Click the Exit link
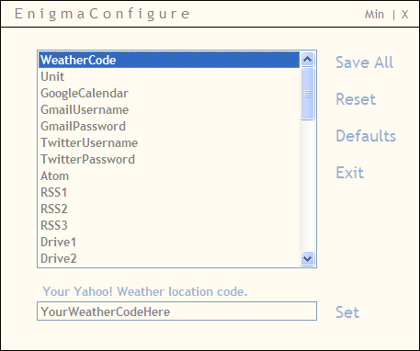This screenshot has width=420, height=351. (349, 173)
